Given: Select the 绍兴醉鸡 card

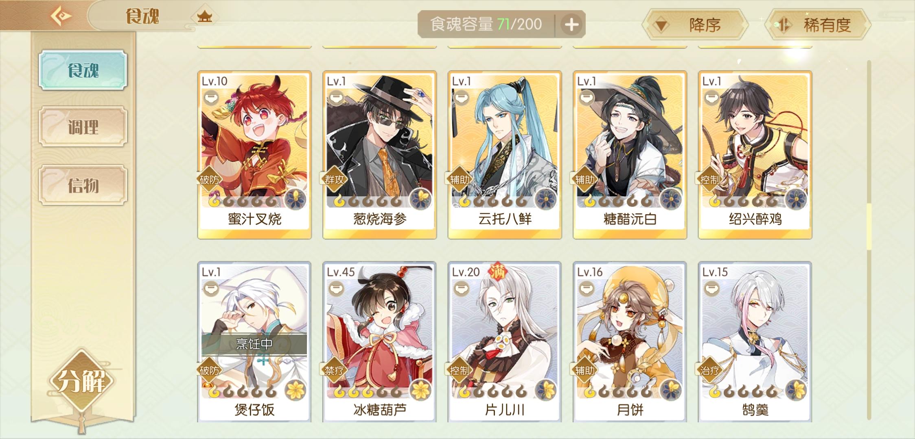Looking at the screenshot, I should (x=755, y=155).
